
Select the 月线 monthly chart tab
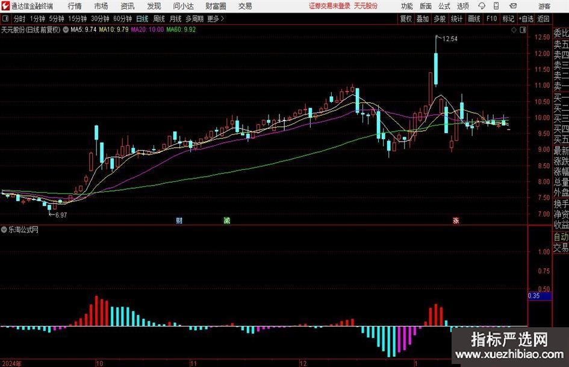pyautogui.click(x=176, y=19)
